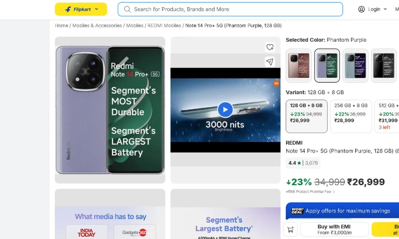Viewport: 399px width, 239px height.
Task: Click Buy with EMI button
Action: 334,229
